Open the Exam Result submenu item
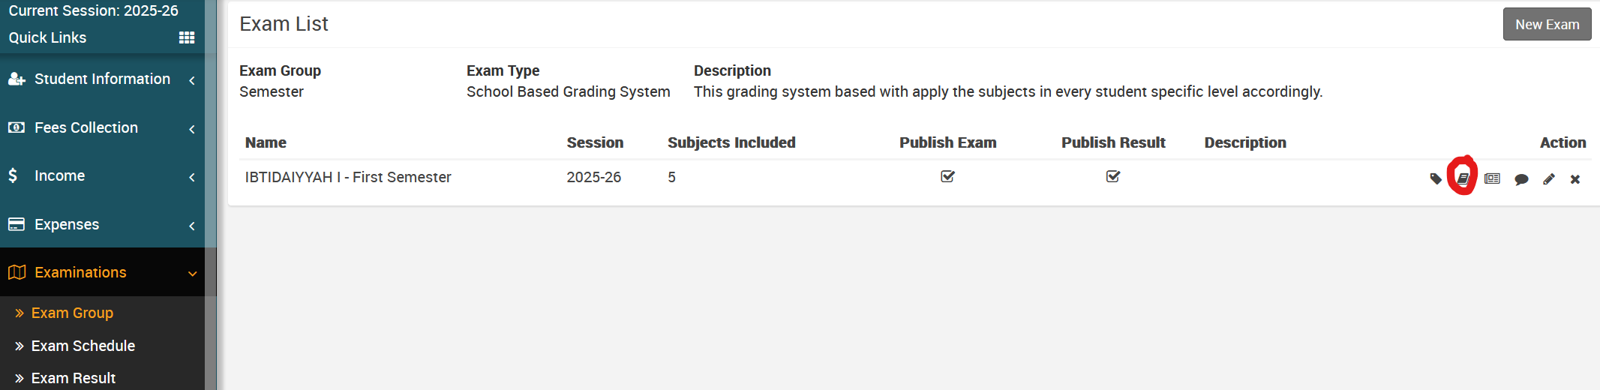This screenshot has width=1600, height=390. (74, 378)
